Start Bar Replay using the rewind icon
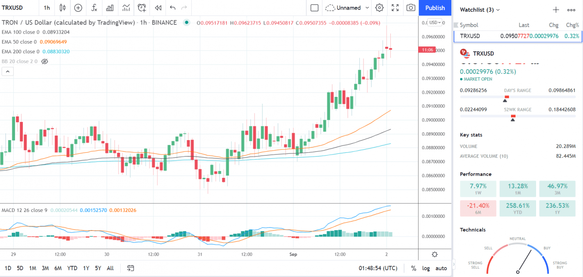 click(158, 8)
